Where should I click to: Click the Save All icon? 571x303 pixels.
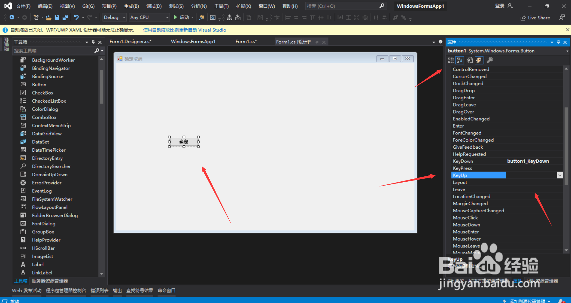pos(65,18)
